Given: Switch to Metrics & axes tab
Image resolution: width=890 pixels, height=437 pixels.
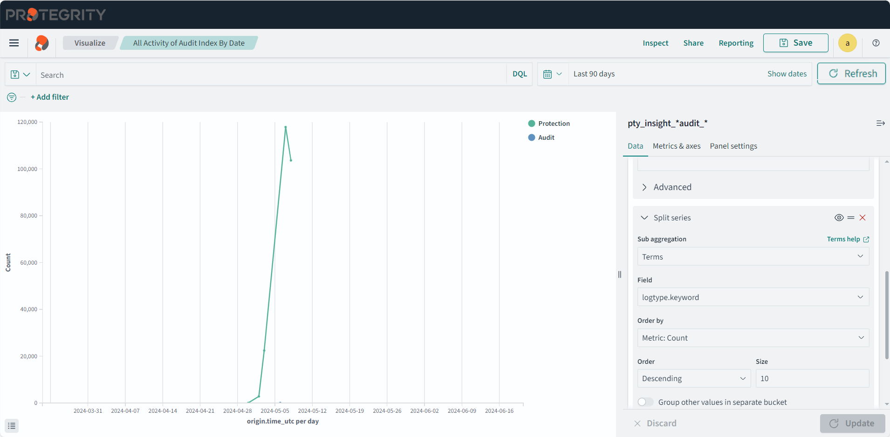Looking at the screenshot, I should point(676,146).
